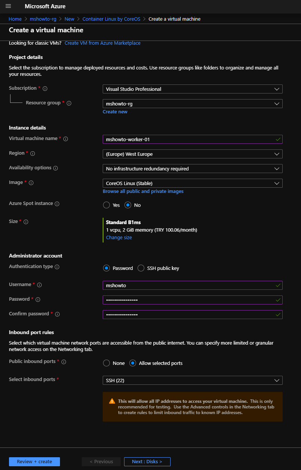Image resolution: width=301 pixels, height=470 pixels.
Task: Open the Image dropdown list
Action: coord(193,183)
